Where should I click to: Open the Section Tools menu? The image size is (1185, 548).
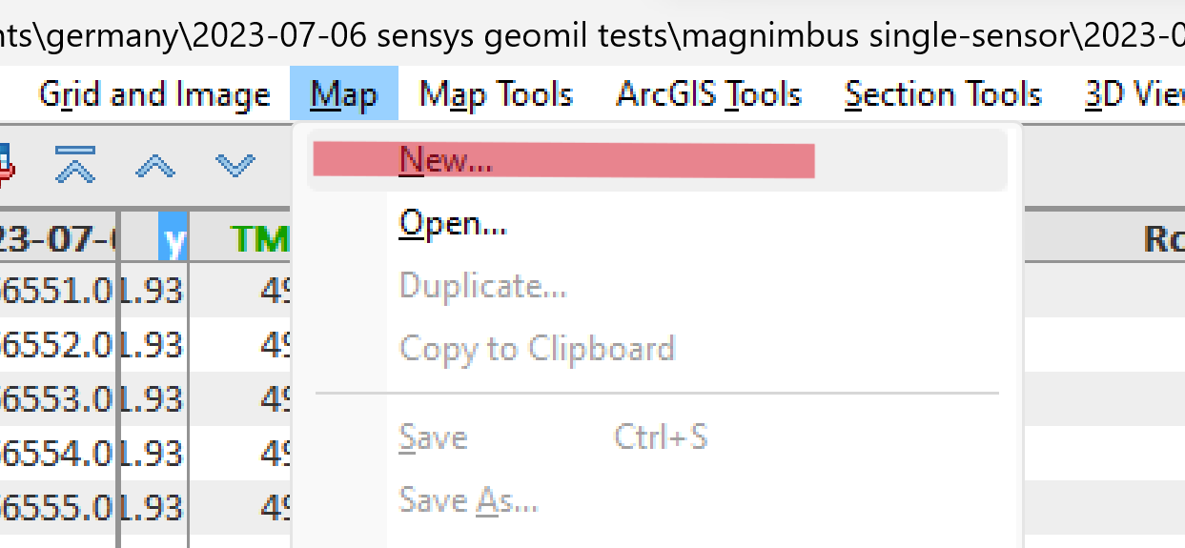[x=943, y=94]
